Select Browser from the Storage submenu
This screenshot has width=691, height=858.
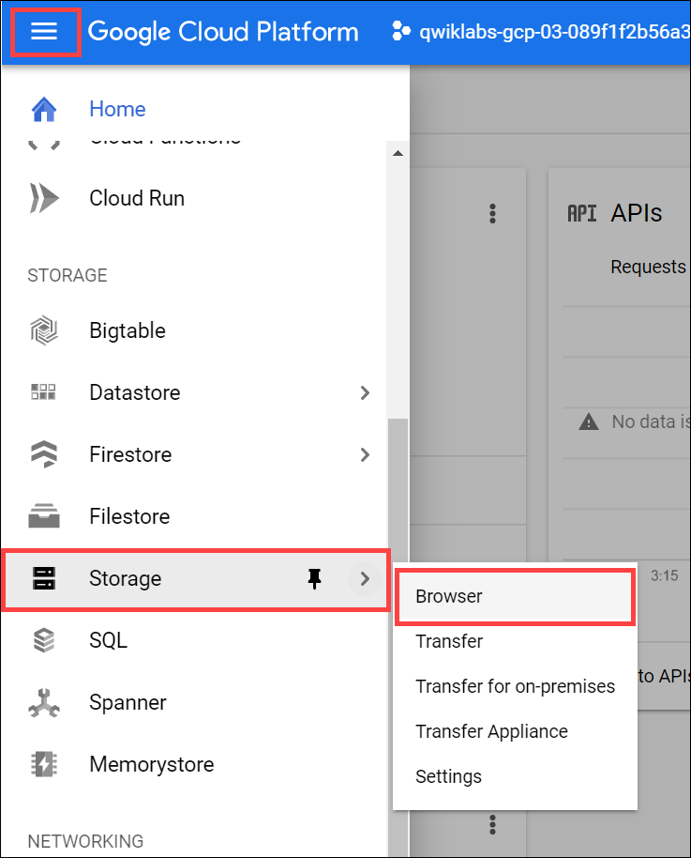pyautogui.click(x=516, y=596)
